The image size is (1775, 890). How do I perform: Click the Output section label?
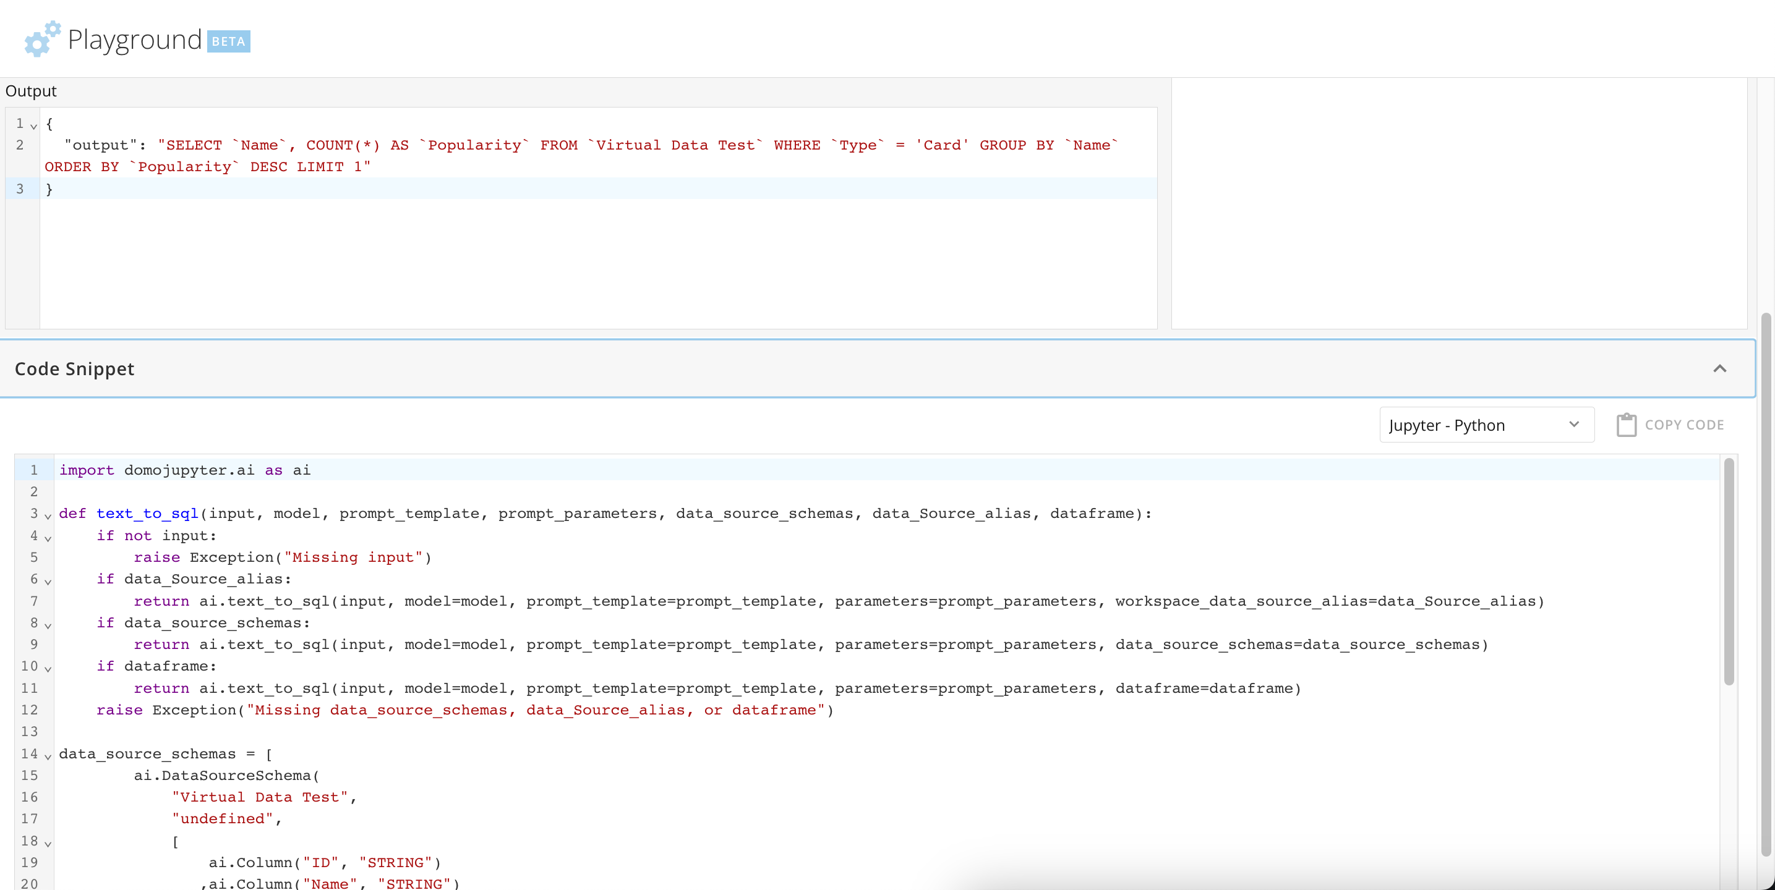[31, 90]
